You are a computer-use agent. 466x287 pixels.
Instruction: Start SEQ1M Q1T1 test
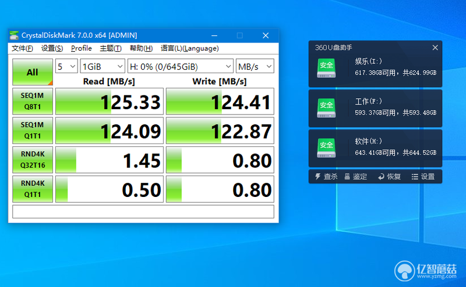coord(33,131)
